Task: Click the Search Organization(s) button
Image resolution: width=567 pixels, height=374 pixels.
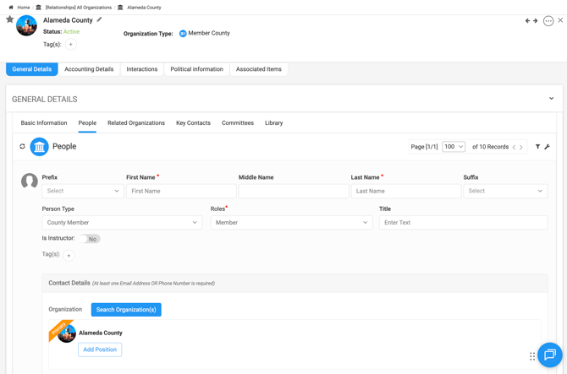Action: click(x=126, y=310)
